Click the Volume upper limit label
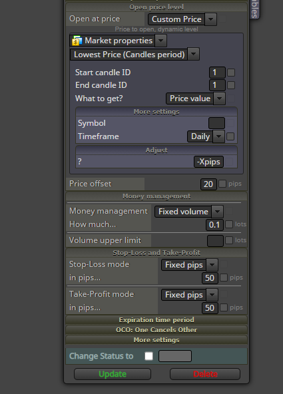Viewport: 283px width, 394px height. (x=105, y=240)
